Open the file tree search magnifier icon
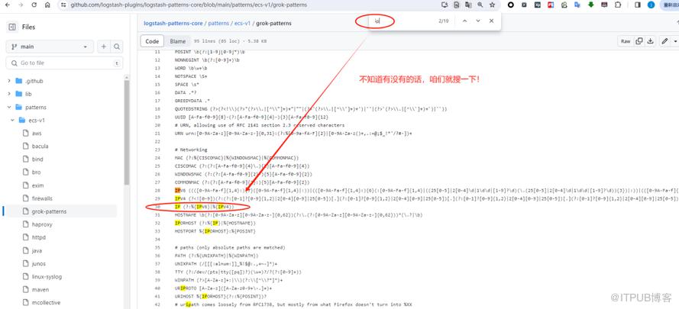 pyautogui.click(x=117, y=47)
